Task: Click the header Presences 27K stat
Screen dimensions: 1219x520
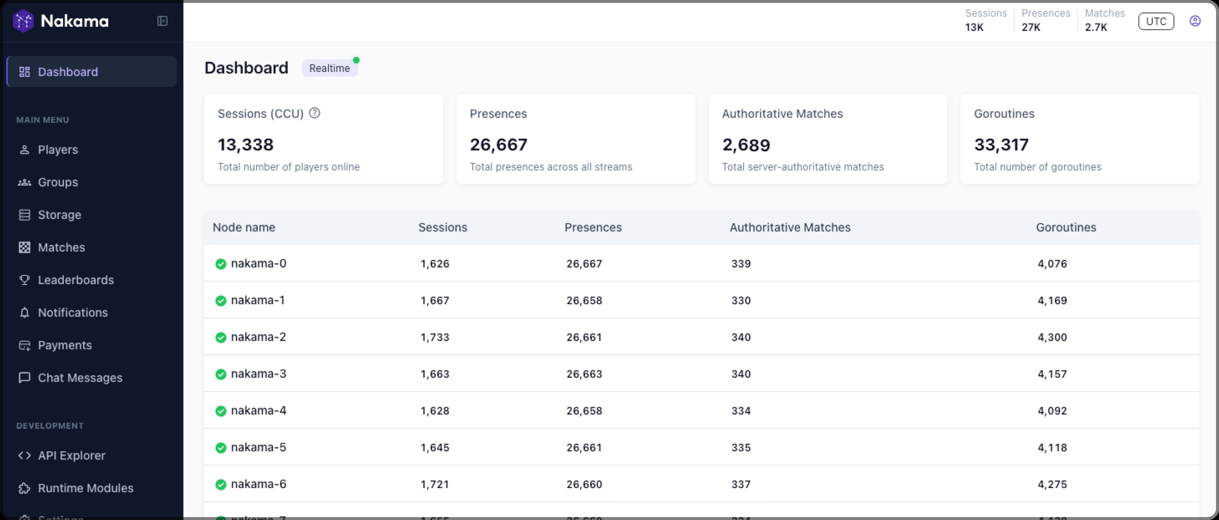Action: tap(1045, 20)
